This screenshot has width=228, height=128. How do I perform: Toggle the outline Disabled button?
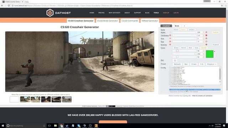click(x=216, y=44)
